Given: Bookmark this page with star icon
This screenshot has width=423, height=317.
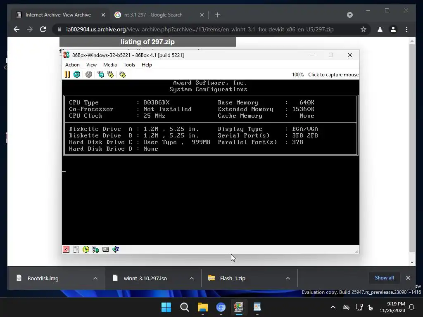Looking at the screenshot, I should point(364,29).
